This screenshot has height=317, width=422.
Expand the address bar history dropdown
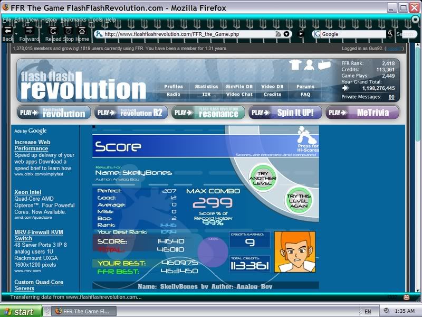[287, 34]
